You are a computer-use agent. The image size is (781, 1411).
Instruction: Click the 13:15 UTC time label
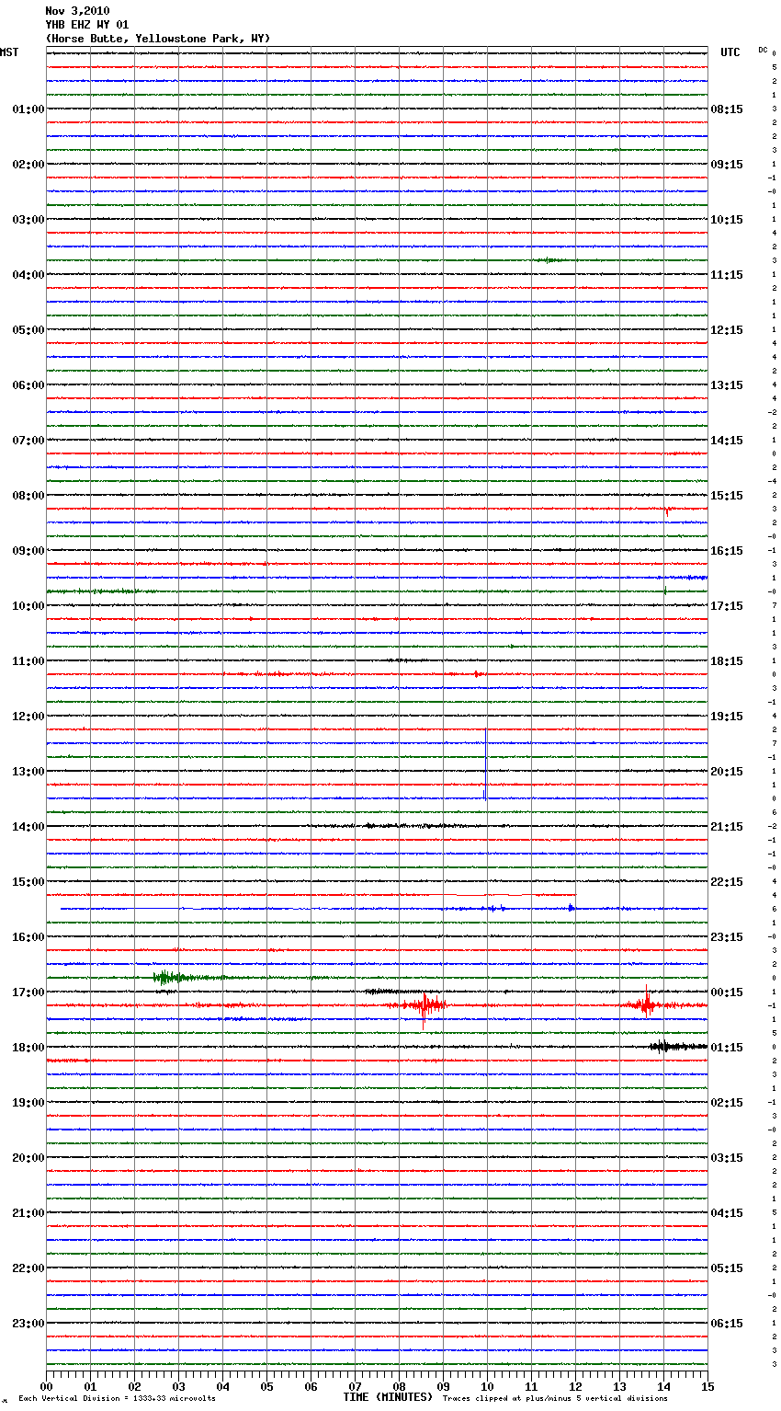[x=727, y=385]
